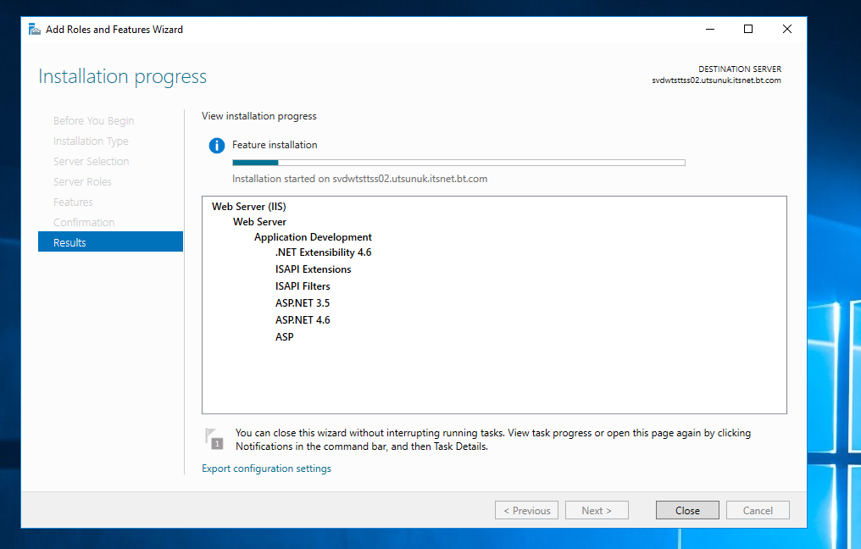
Task: Click the 'View installation progress' heading
Action: (x=259, y=116)
